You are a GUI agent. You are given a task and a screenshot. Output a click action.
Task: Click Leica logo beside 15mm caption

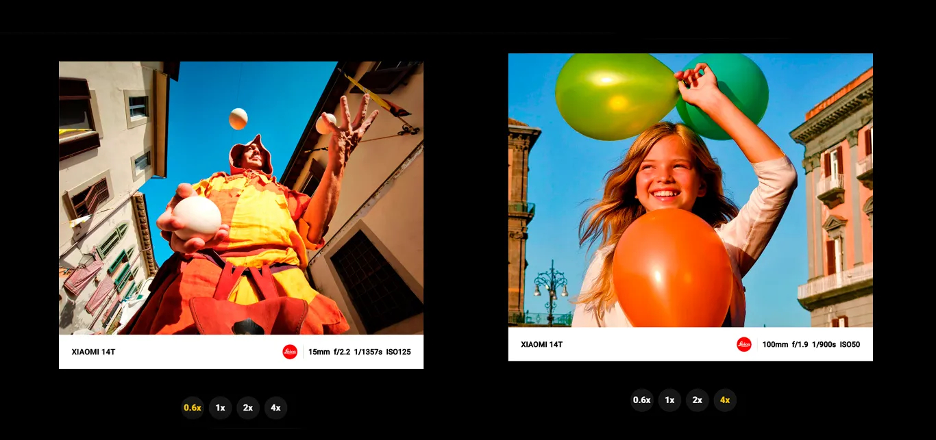pos(290,352)
